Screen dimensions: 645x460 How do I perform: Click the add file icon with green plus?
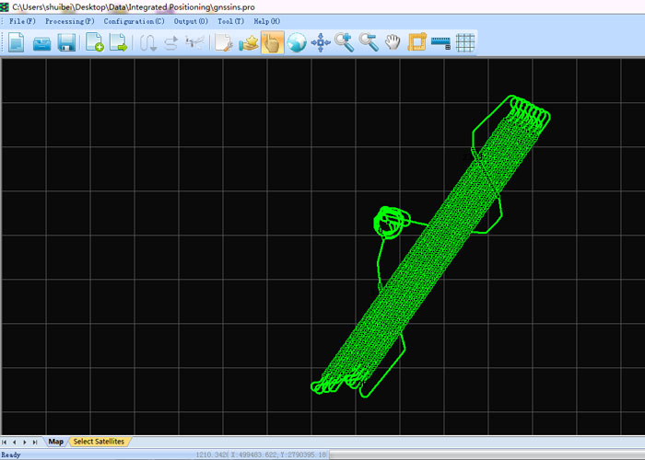[x=94, y=42]
